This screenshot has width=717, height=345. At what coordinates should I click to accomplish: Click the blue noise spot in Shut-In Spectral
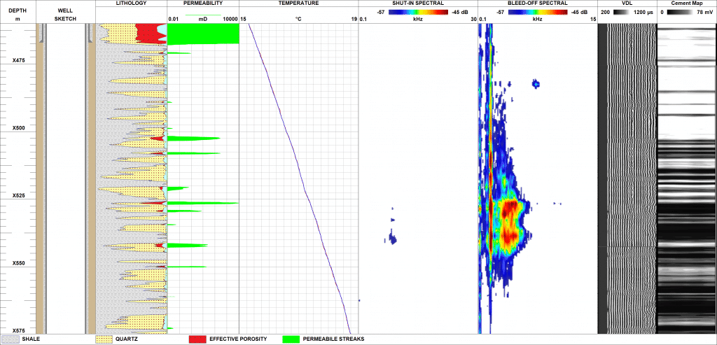click(x=392, y=238)
